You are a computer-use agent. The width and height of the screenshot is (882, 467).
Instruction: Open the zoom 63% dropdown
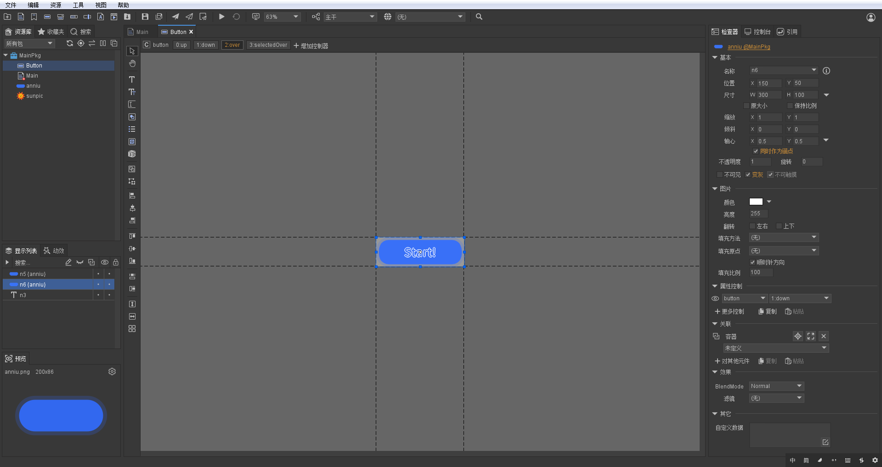[283, 17]
